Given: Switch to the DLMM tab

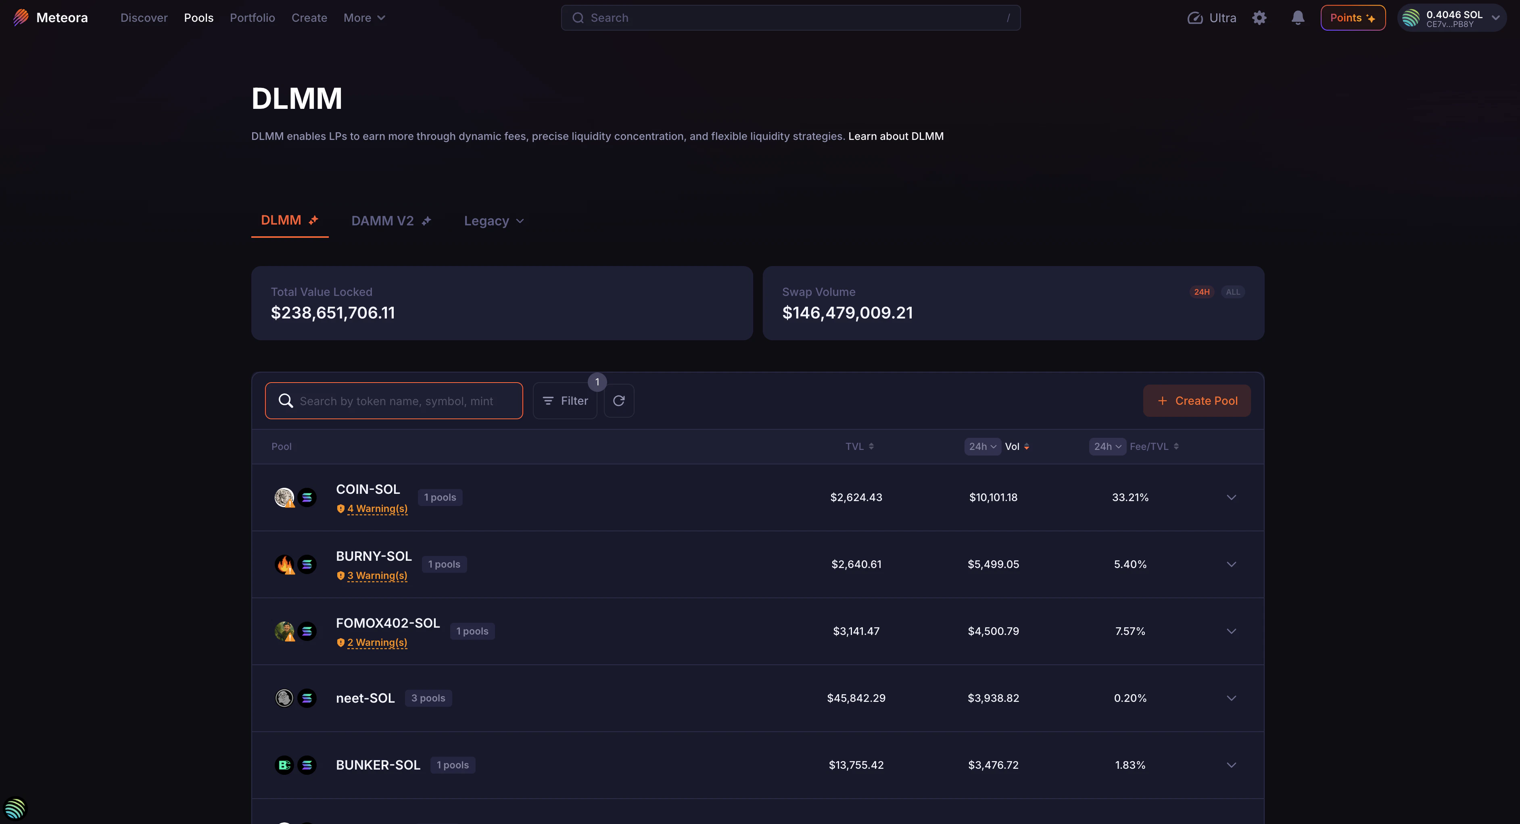Looking at the screenshot, I should click(x=290, y=221).
